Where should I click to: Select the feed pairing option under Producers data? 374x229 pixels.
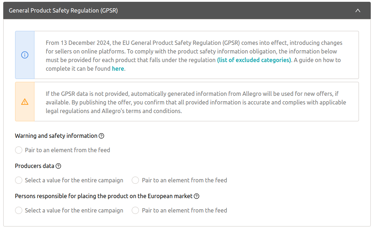(x=135, y=180)
